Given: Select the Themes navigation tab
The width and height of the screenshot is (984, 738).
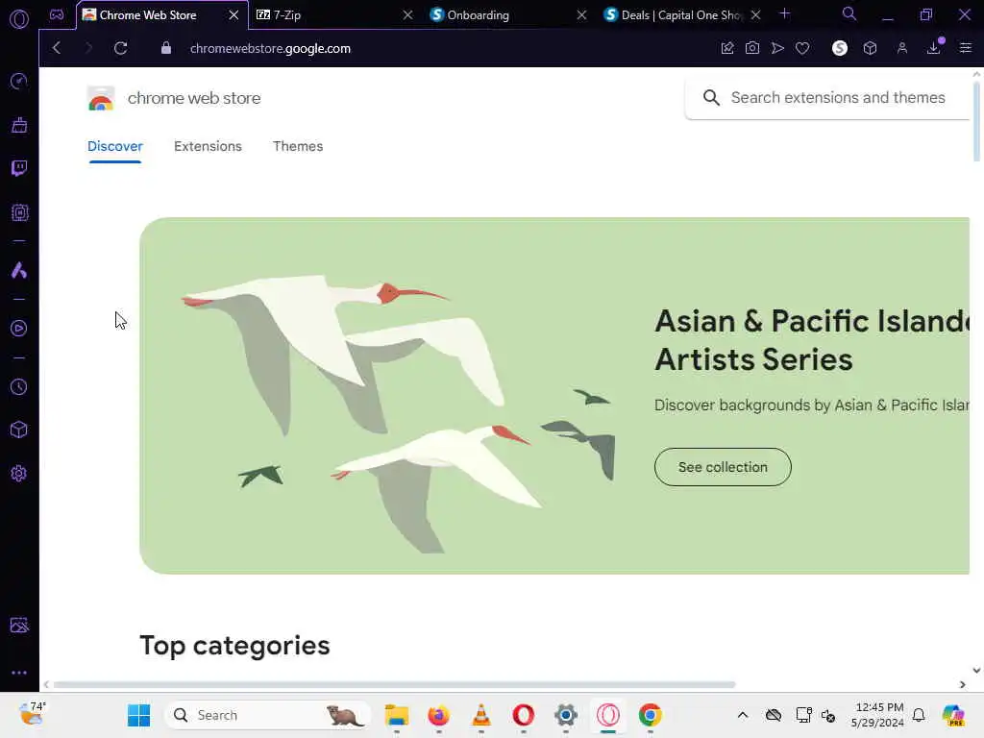Looking at the screenshot, I should (298, 146).
